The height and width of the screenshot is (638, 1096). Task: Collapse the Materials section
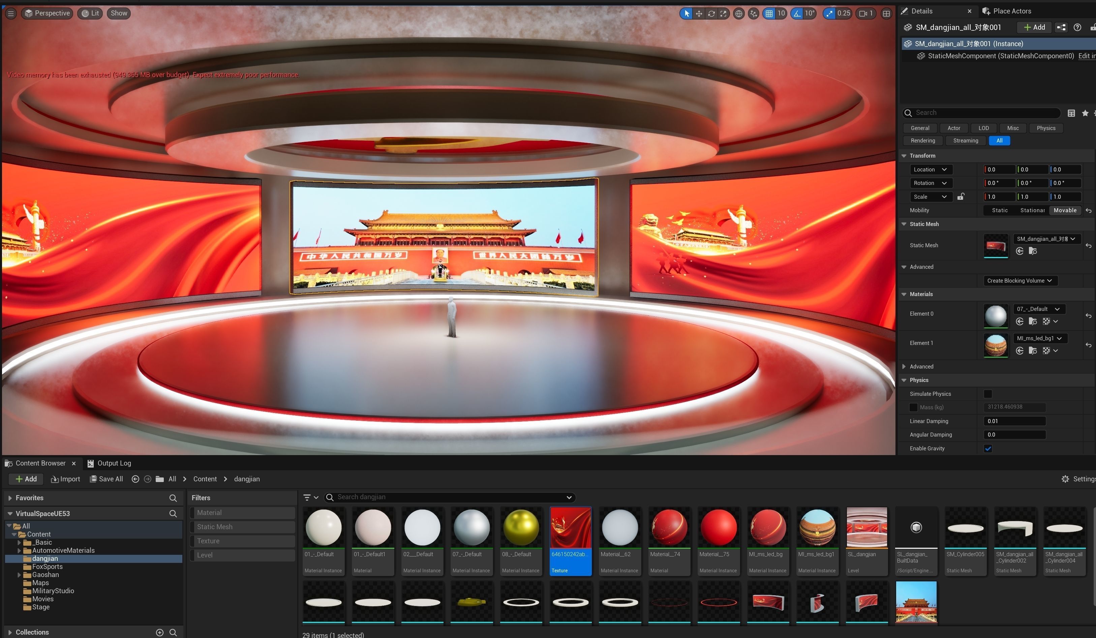coord(904,294)
